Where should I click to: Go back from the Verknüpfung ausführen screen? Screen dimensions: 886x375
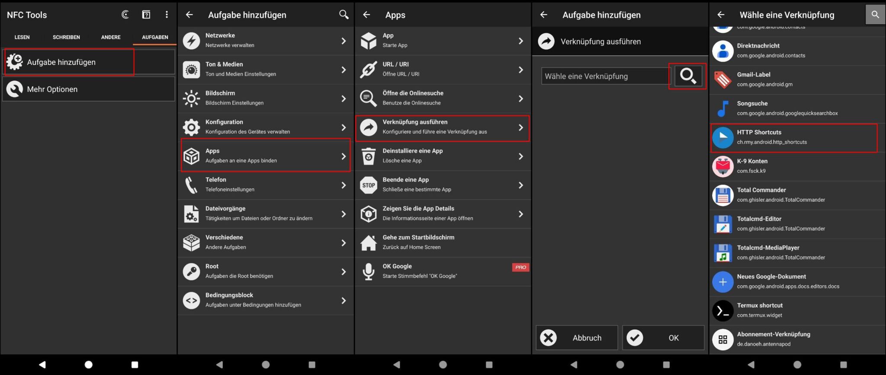[544, 15]
